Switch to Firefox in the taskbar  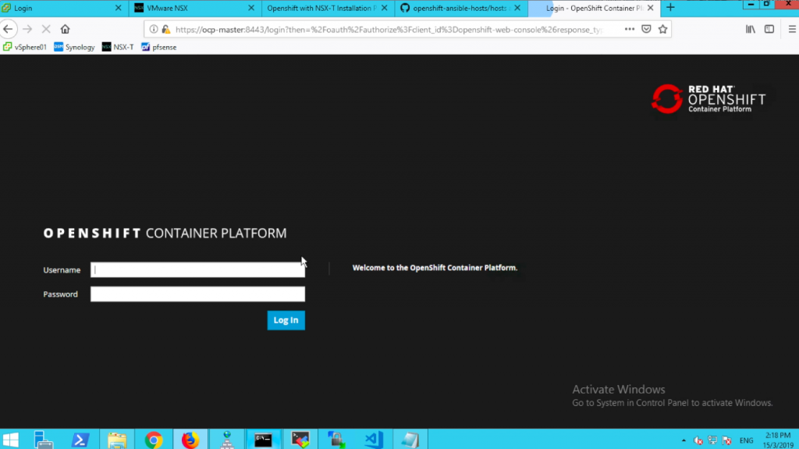[x=190, y=440]
